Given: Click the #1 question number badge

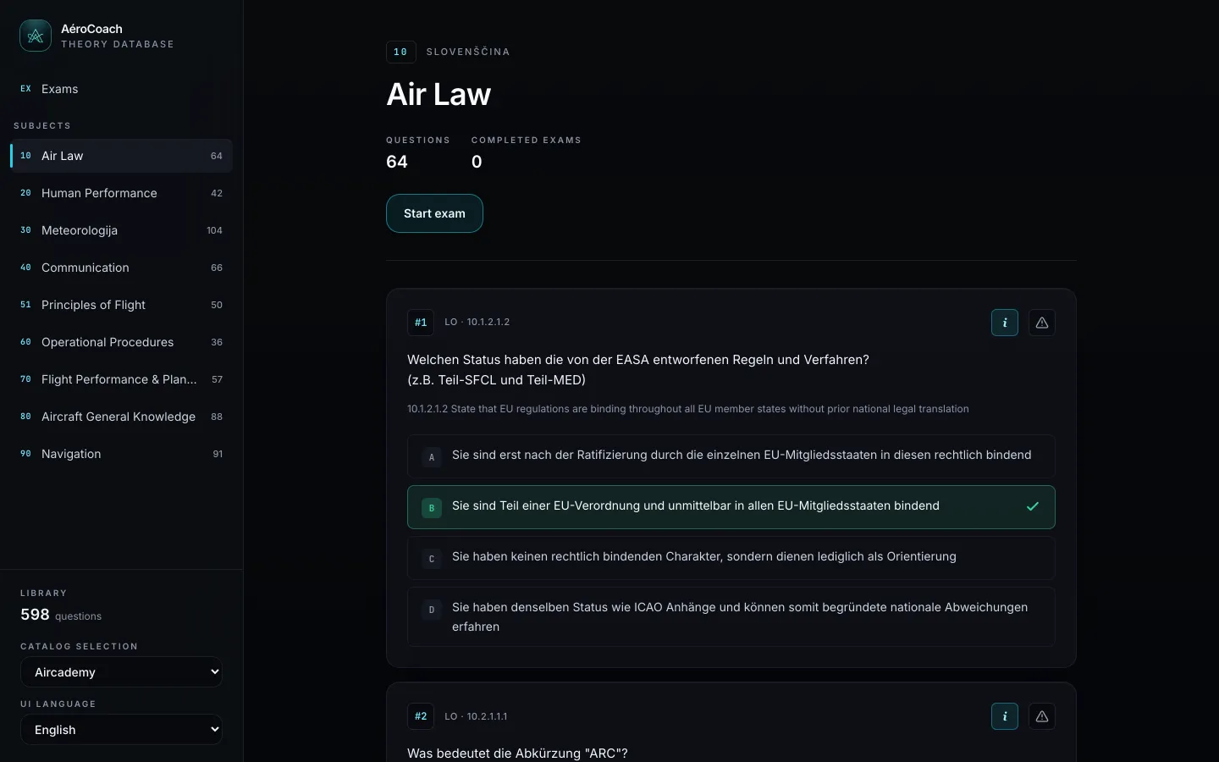Looking at the screenshot, I should coord(421,323).
